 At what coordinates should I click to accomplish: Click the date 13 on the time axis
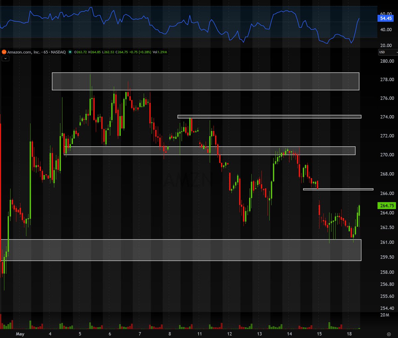tap(259, 334)
